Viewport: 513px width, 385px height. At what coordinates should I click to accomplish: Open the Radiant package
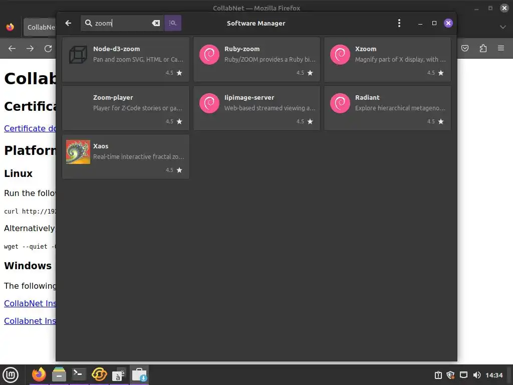(387, 108)
